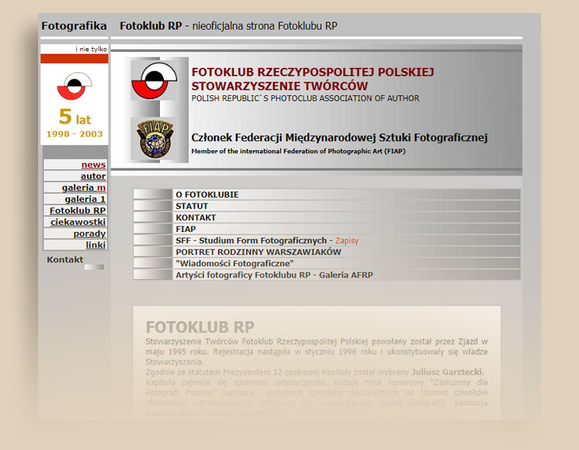Image resolution: width=579 pixels, height=450 pixels.
Task: Open ciekawostki sidebar link
Action: (x=78, y=222)
